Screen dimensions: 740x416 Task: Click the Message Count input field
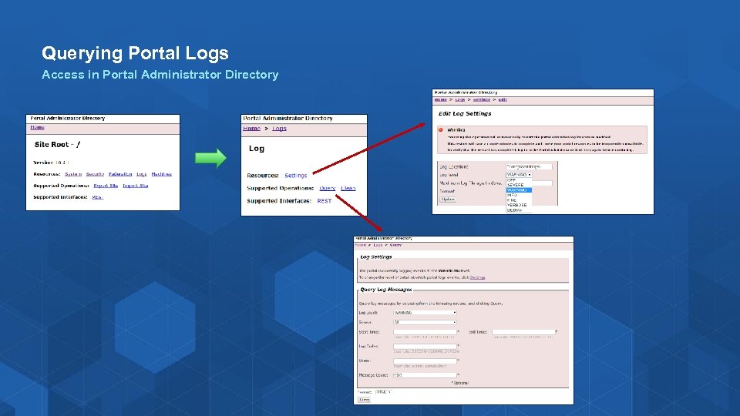tap(425, 375)
